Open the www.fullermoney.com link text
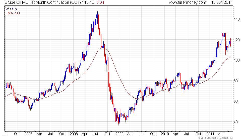Viewport: 246px width, 140px height. pos(187,2)
